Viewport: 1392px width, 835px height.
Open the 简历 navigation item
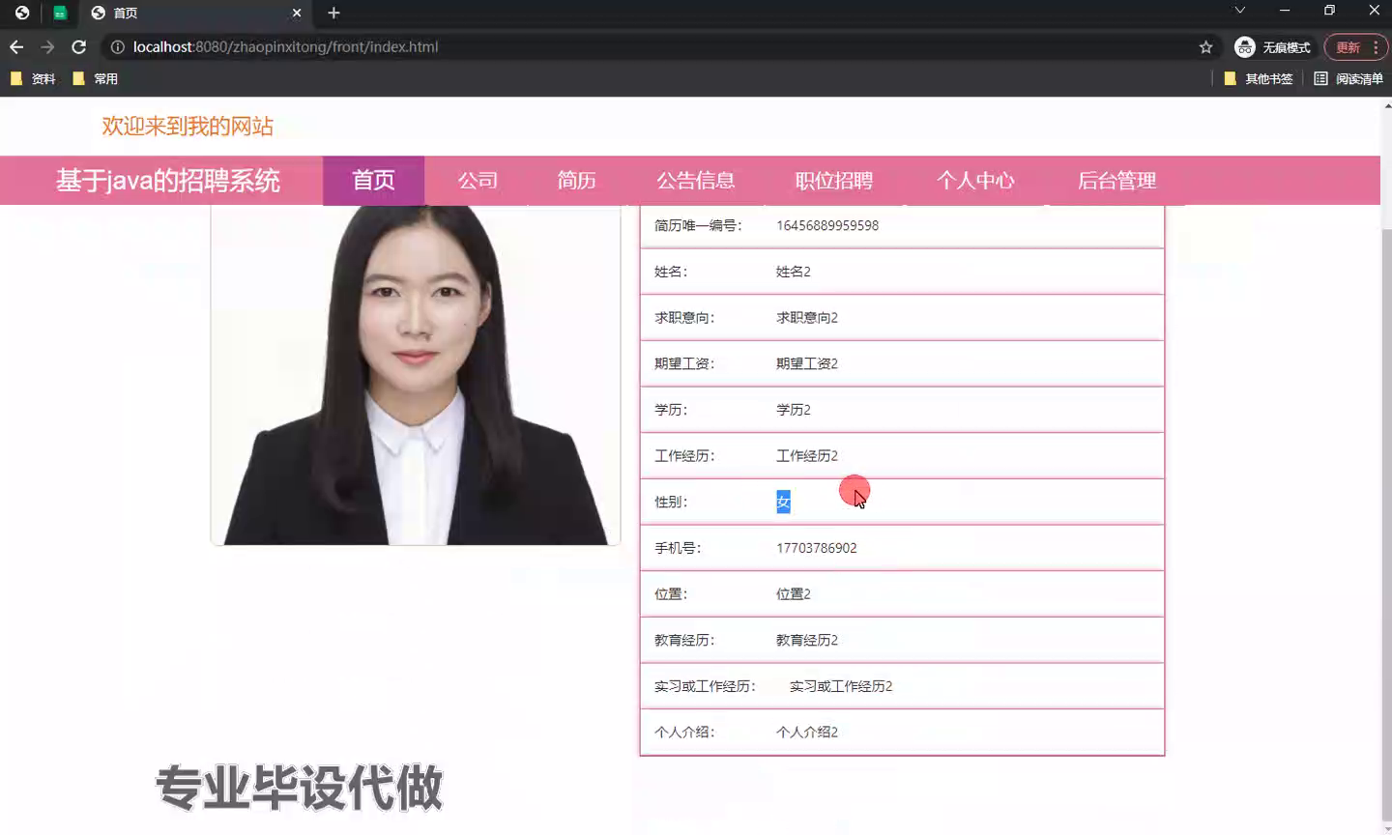click(x=576, y=181)
